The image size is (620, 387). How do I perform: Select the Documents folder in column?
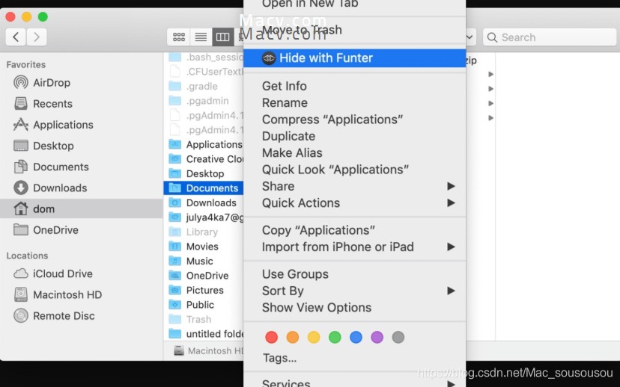coord(204,188)
